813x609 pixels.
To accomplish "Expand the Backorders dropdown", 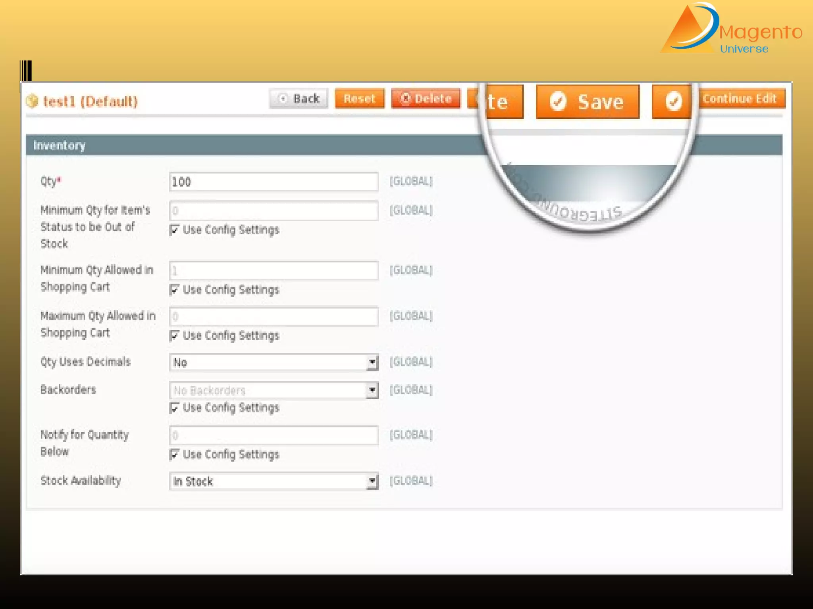I will pos(274,391).
